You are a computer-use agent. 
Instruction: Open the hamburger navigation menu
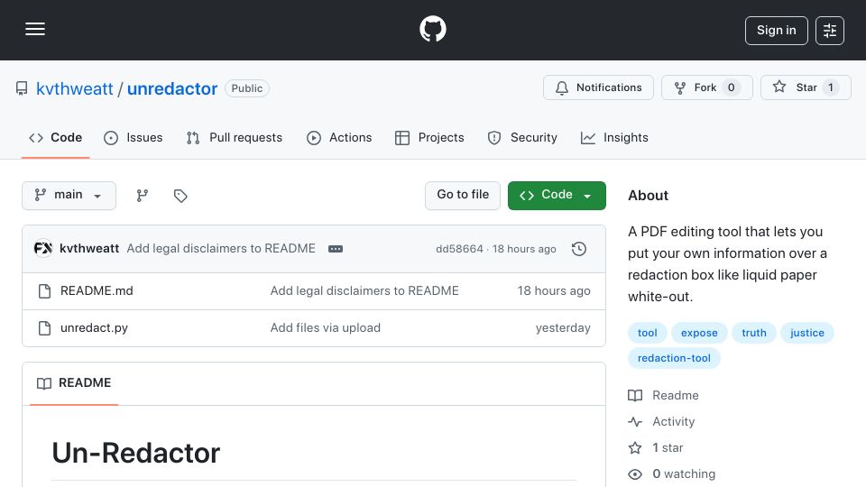pos(35,29)
